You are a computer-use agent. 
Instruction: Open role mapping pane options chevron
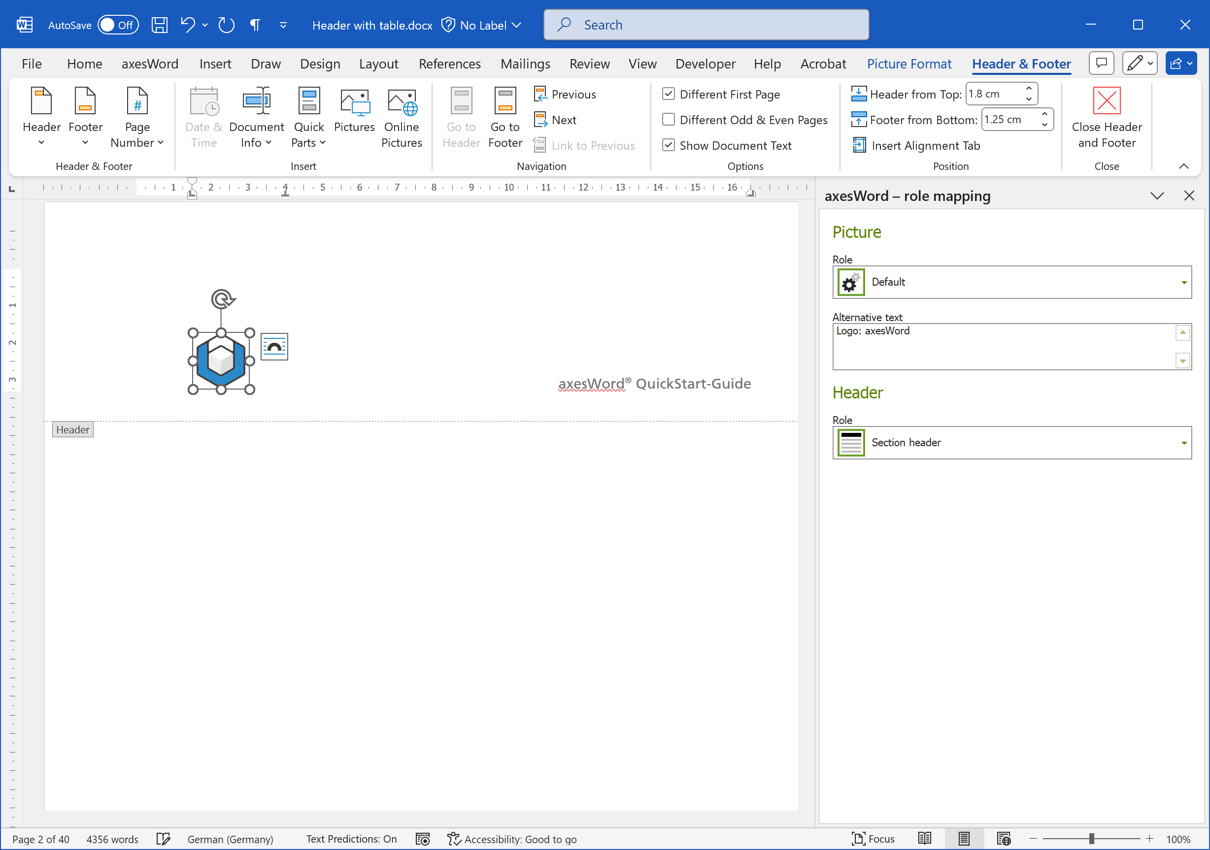(1157, 196)
